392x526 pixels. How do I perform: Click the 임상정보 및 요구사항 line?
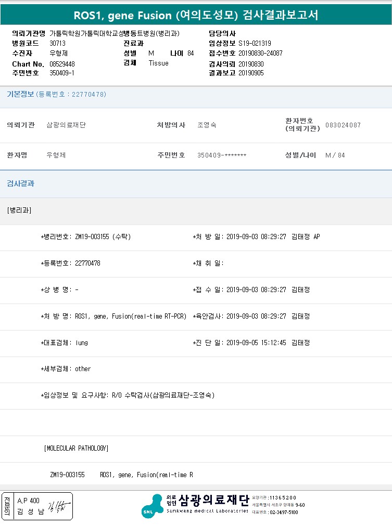tap(128, 395)
